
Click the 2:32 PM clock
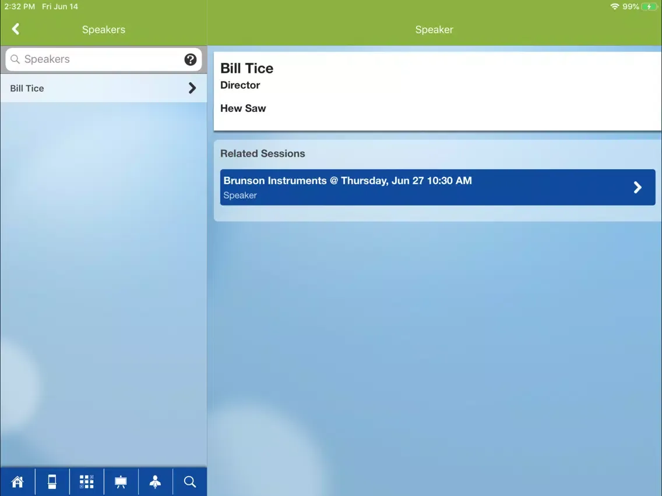[19, 6]
